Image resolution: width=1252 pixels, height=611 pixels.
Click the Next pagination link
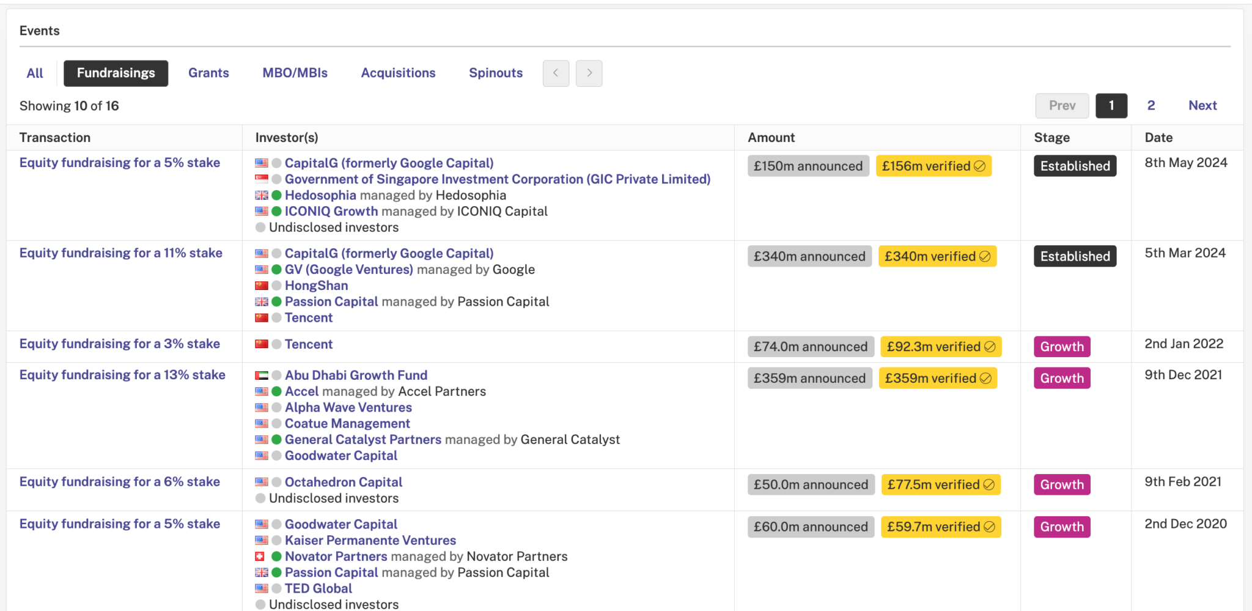(1202, 106)
